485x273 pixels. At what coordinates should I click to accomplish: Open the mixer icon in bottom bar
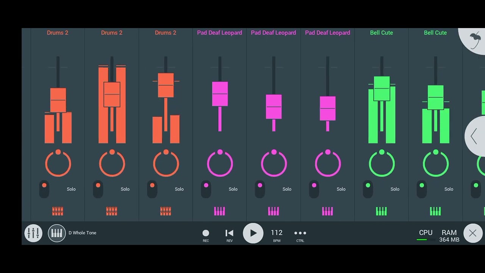pyautogui.click(x=33, y=233)
